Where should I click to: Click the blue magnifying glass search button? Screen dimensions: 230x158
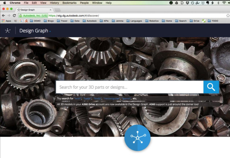(x=211, y=87)
